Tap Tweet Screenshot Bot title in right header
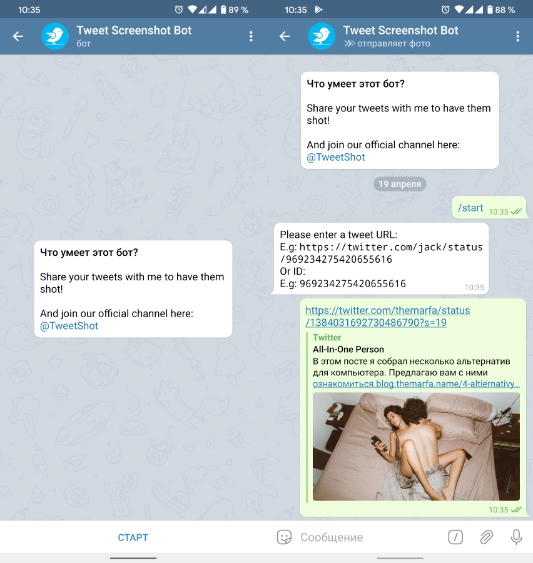The width and height of the screenshot is (533, 563). 400,30
